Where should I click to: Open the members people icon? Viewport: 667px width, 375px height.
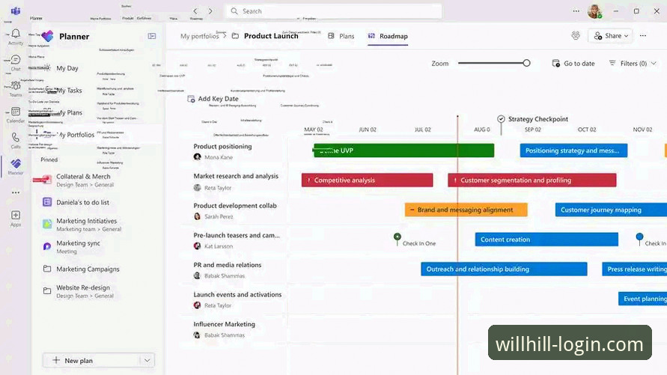pyautogui.click(x=576, y=36)
